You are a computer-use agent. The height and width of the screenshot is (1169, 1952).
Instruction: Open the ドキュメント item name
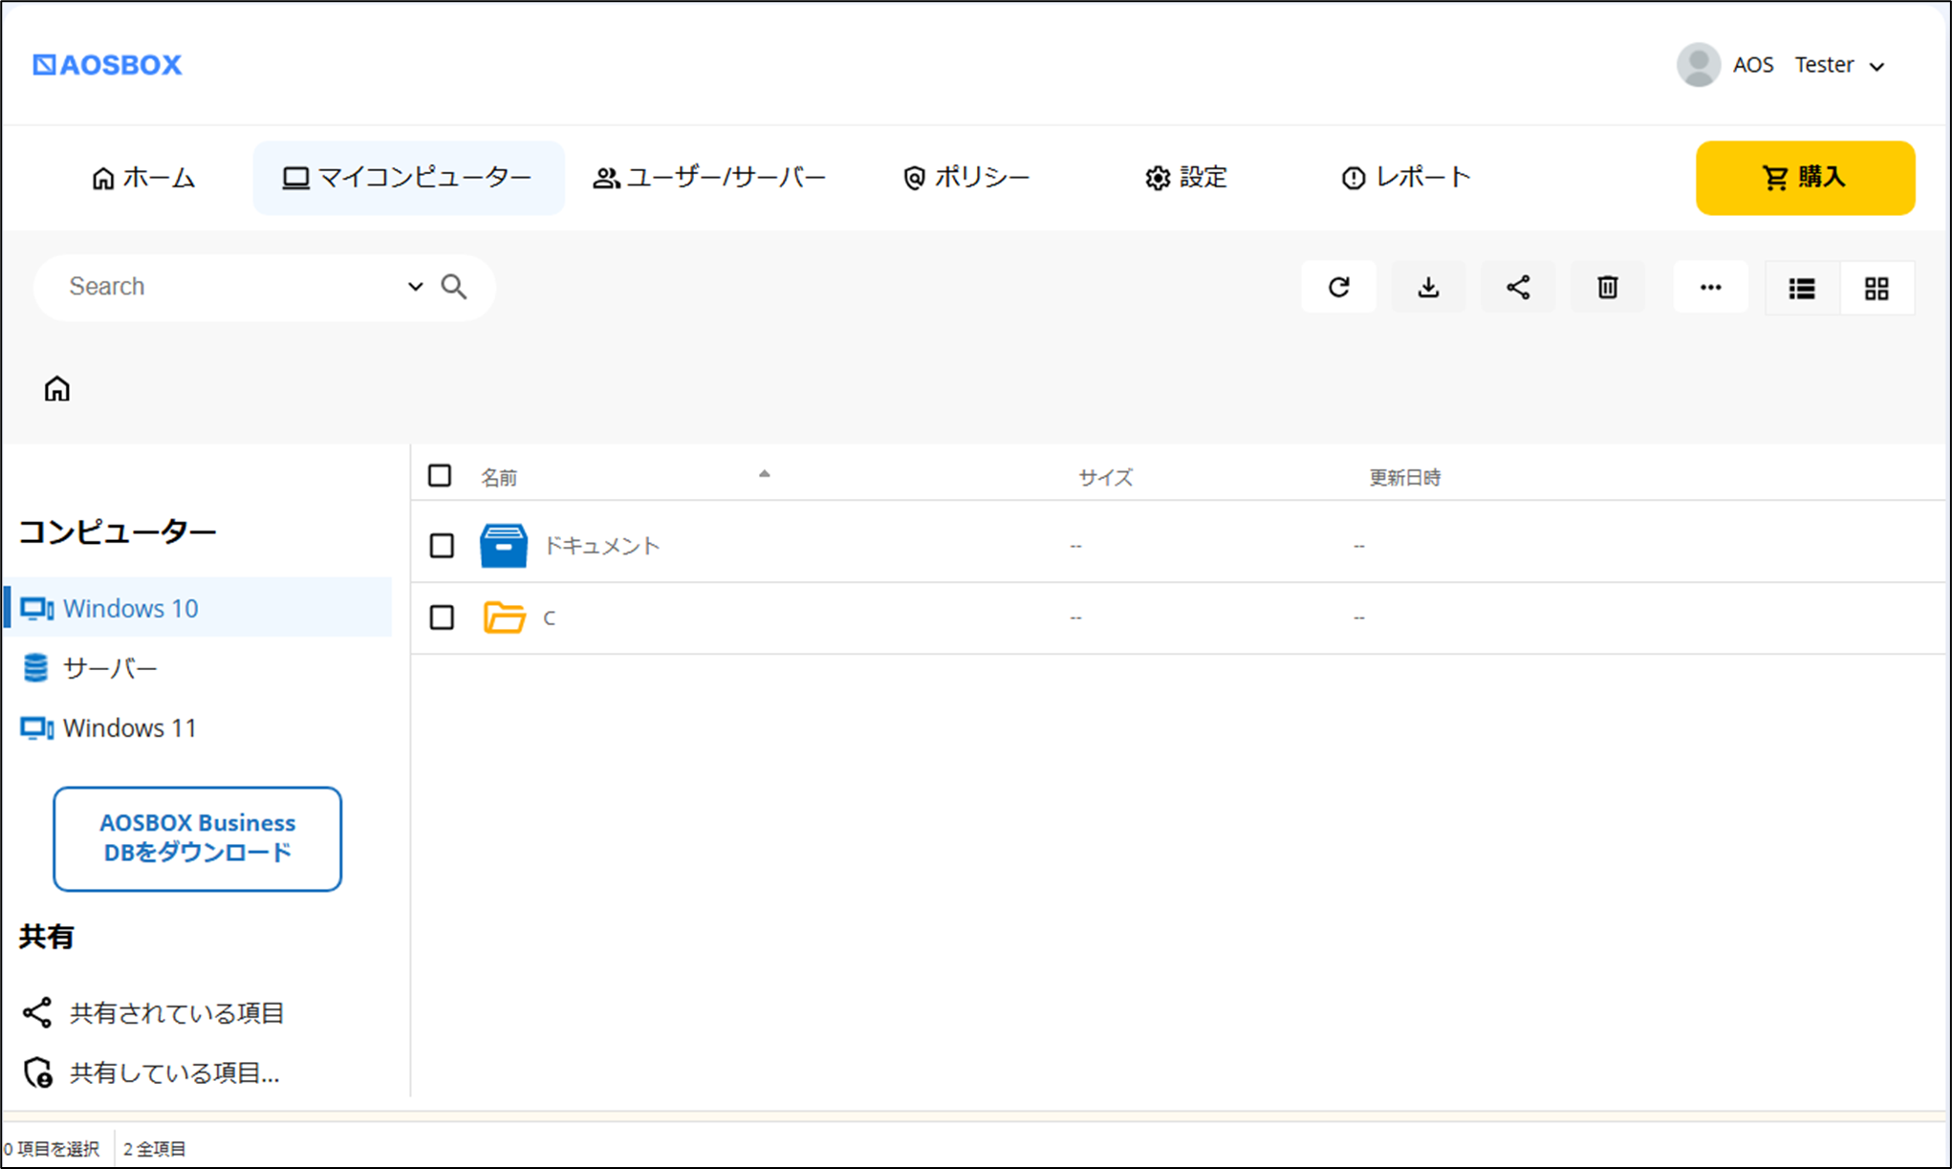click(x=602, y=546)
